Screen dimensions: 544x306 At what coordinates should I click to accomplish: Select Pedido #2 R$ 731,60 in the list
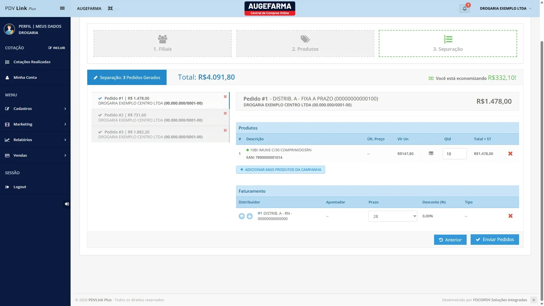[160, 118]
